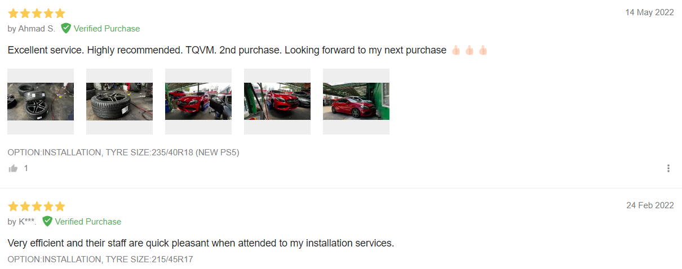Click the five-star rating on Ahmad's review
Image resolution: width=682 pixels, height=269 pixels.
(37, 13)
